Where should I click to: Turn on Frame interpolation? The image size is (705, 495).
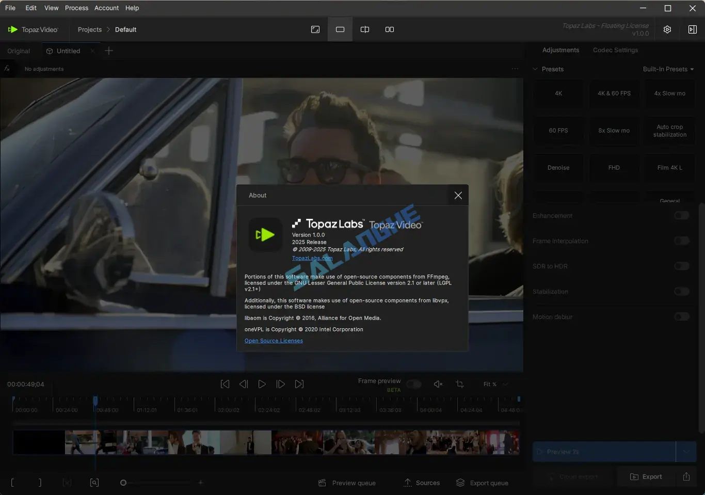[x=681, y=241]
